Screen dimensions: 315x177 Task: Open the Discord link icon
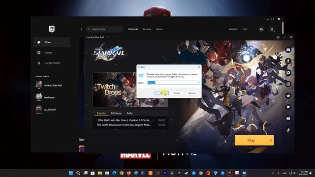(288, 50)
